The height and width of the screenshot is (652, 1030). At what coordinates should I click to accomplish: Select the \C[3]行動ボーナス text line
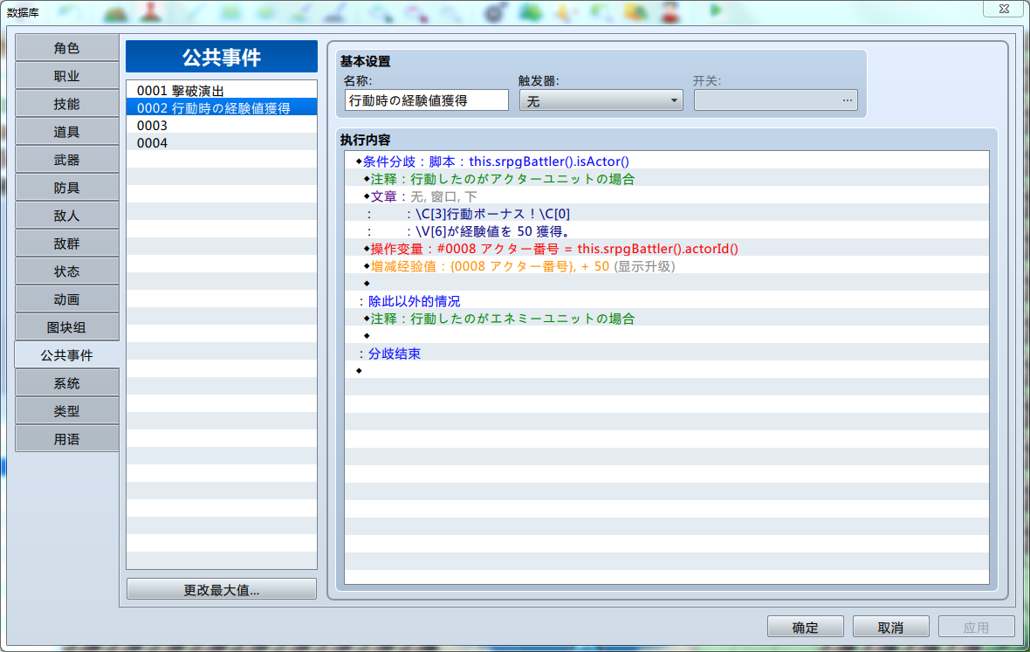(x=667, y=213)
